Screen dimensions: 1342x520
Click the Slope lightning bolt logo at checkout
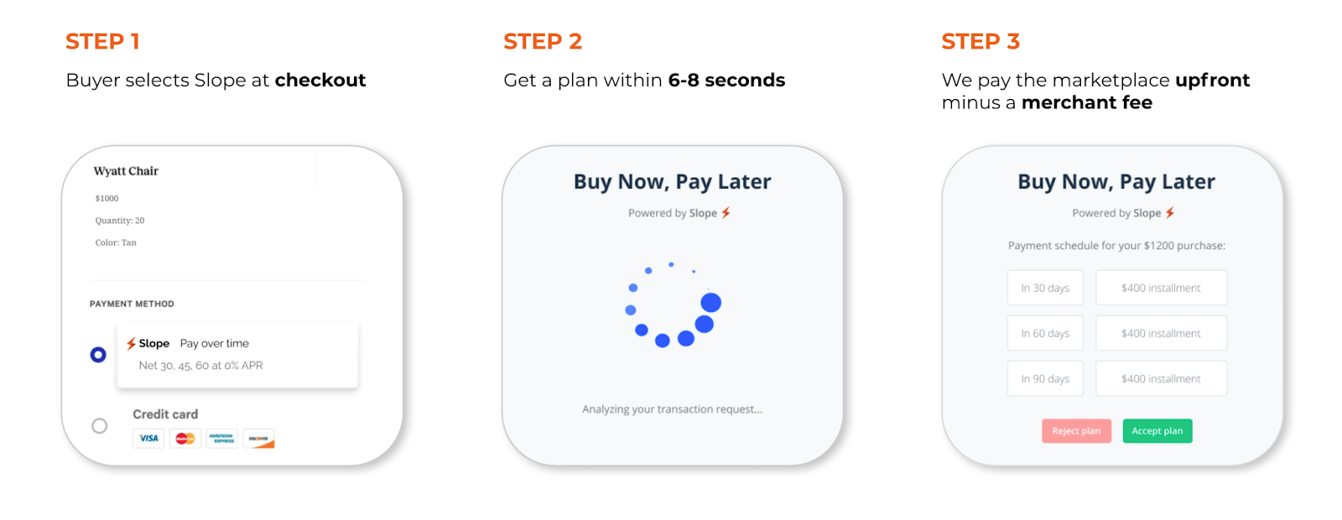point(131,344)
